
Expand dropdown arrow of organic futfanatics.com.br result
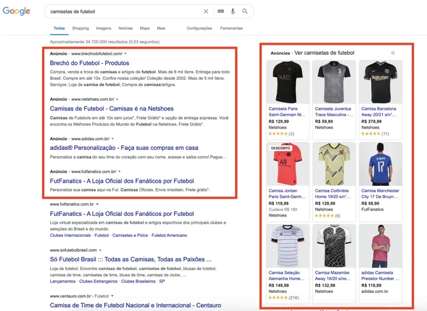(x=97, y=204)
